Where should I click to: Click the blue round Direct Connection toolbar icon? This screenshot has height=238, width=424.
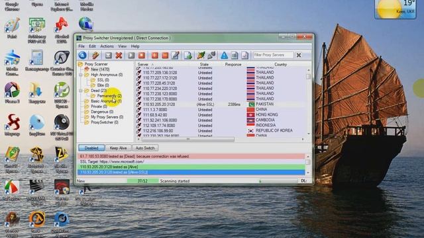pyautogui.click(x=82, y=56)
